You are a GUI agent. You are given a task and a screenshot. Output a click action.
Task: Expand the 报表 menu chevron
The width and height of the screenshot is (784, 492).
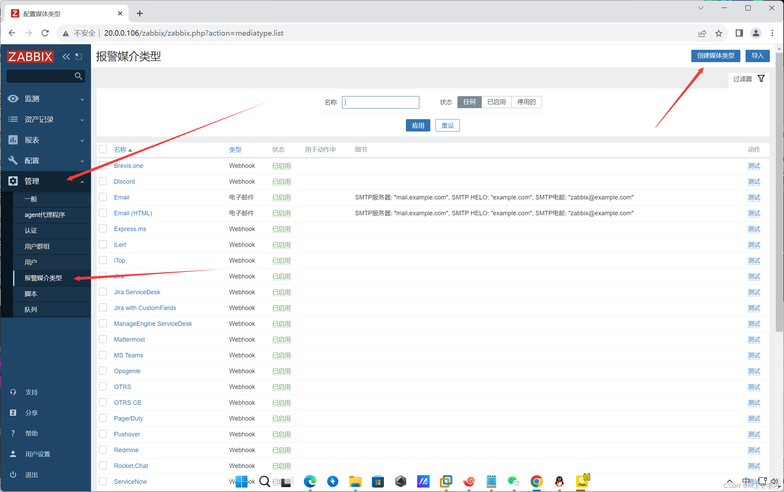(82, 141)
